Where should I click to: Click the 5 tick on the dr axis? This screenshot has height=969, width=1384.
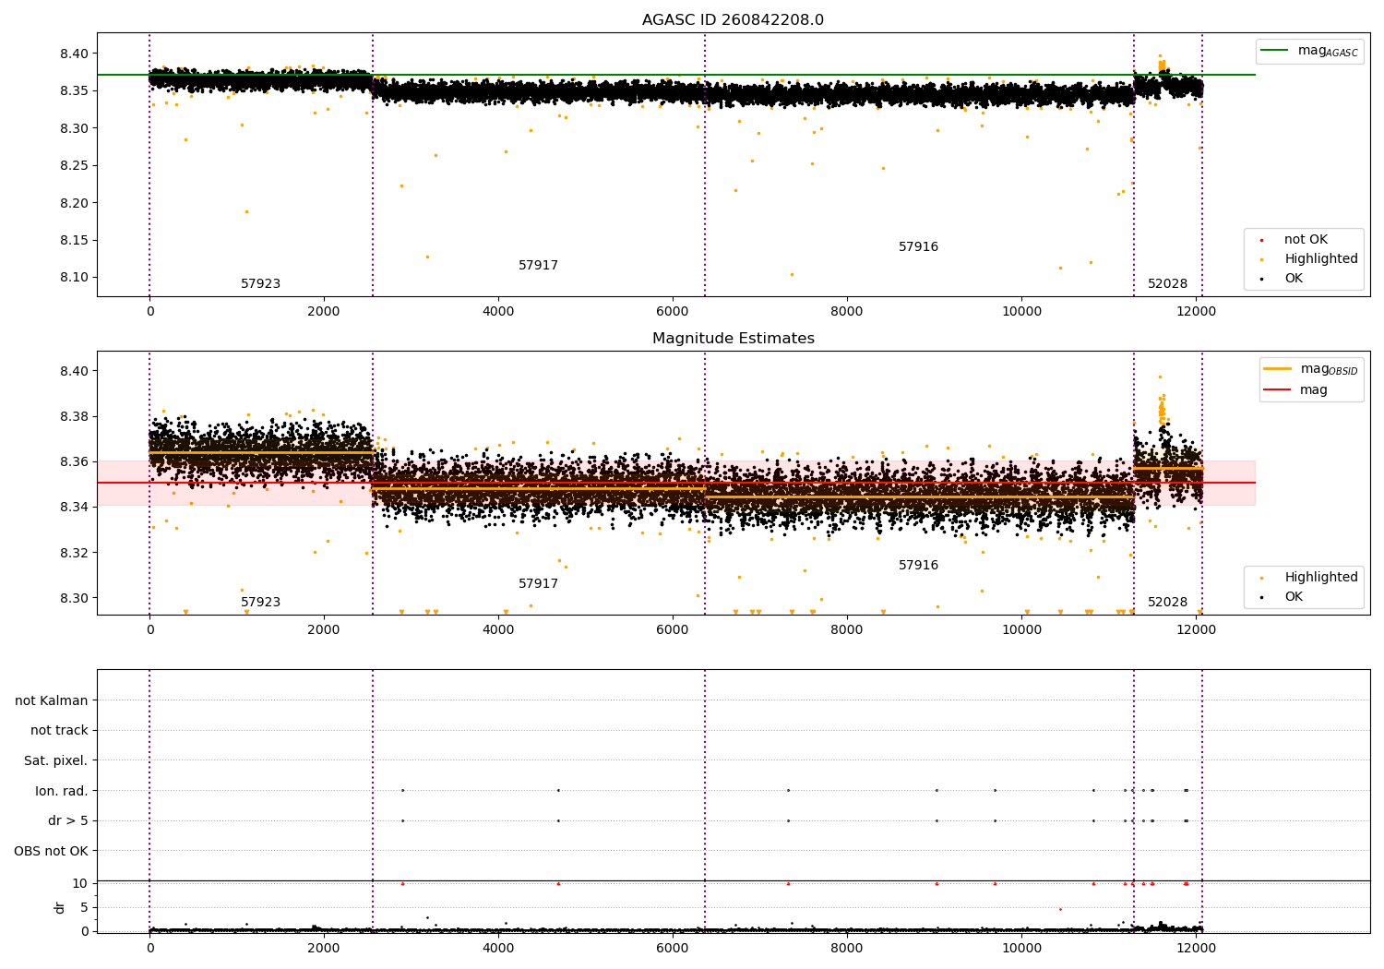tap(84, 907)
